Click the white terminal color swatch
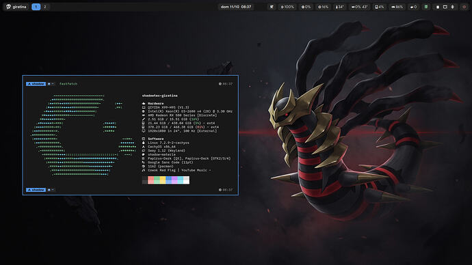This screenshot has height=265, width=472. (186, 180)
